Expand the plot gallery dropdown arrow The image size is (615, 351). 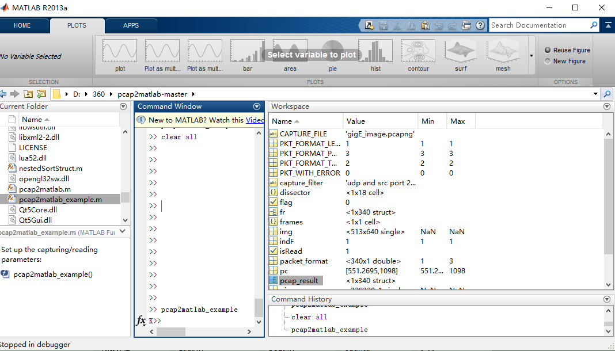pyautogui.click(x=532, y=56)
